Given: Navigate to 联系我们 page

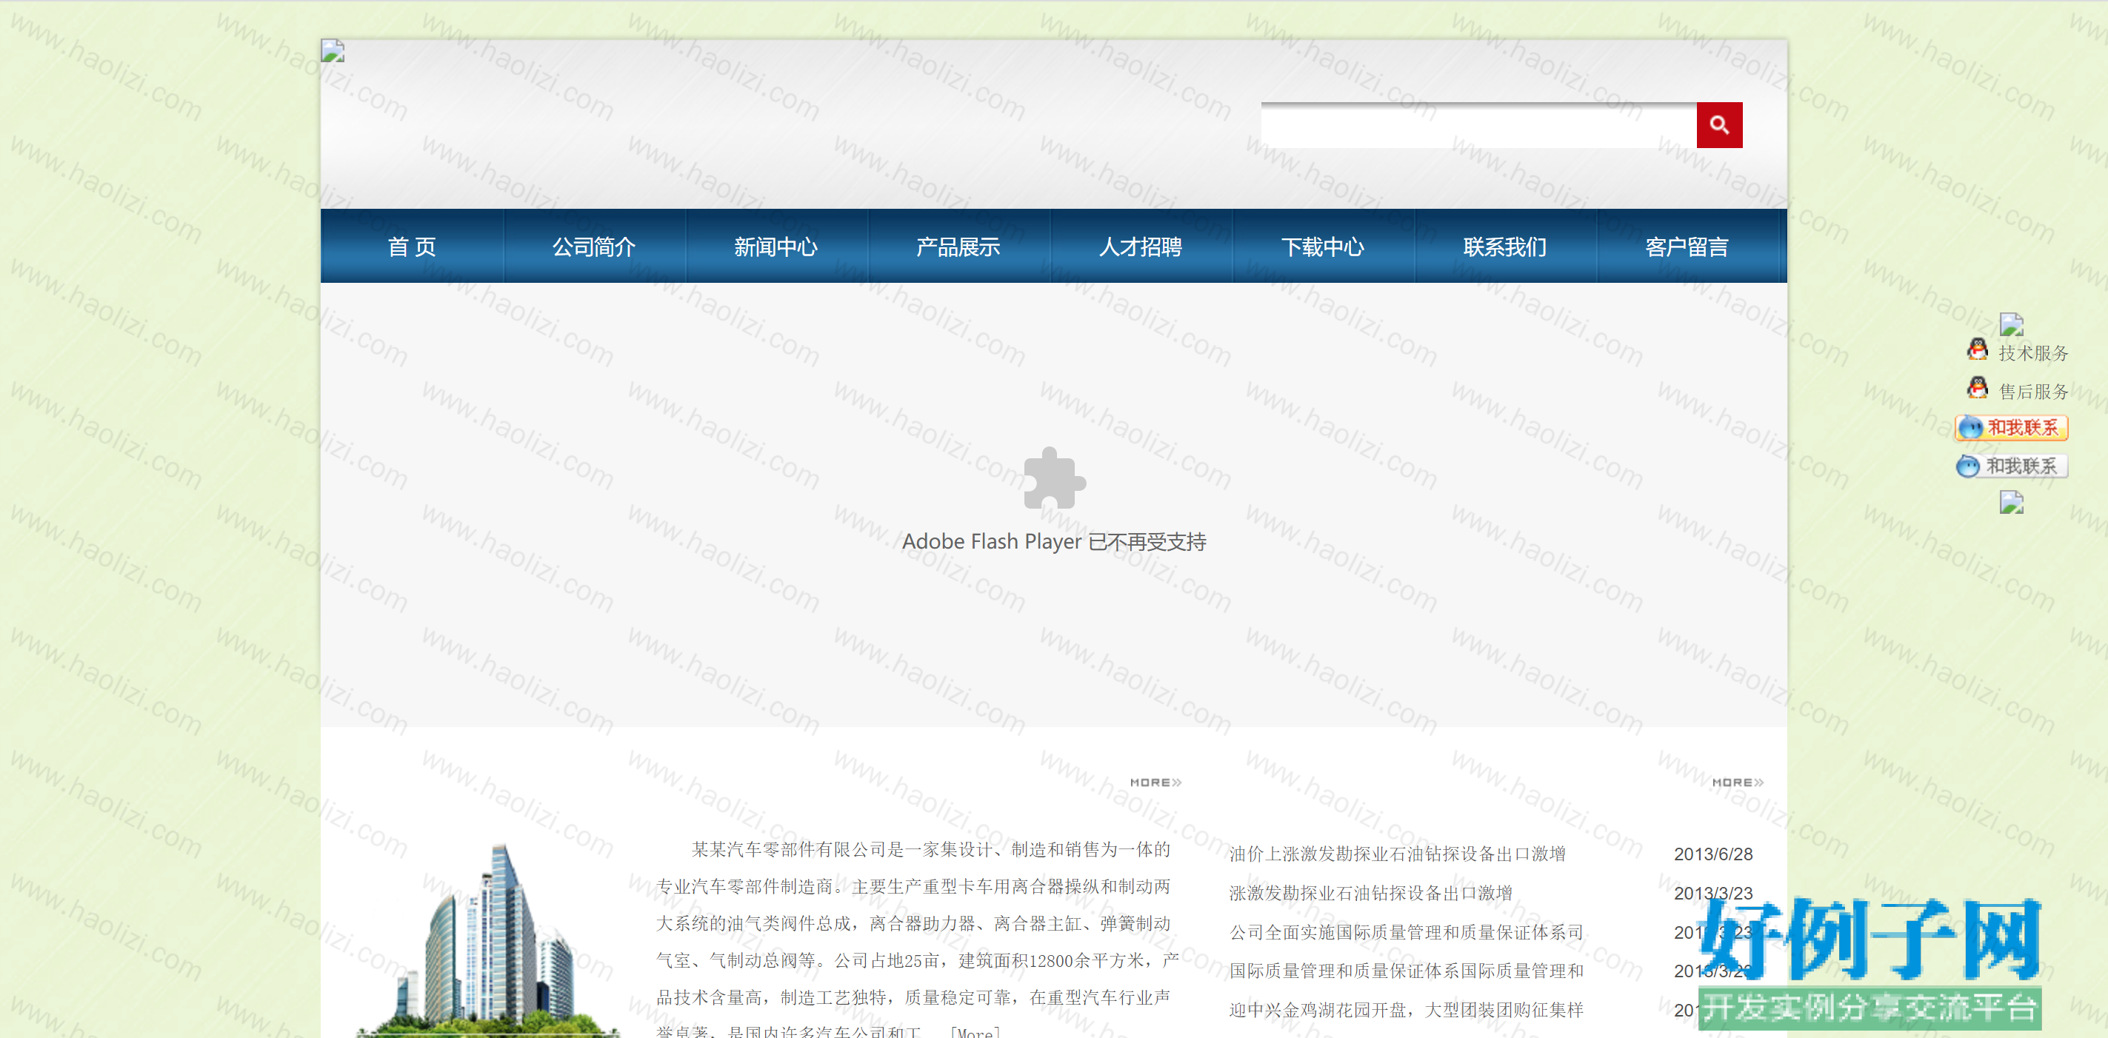Looking at the screenshot, I should (x=1505, y=247).
